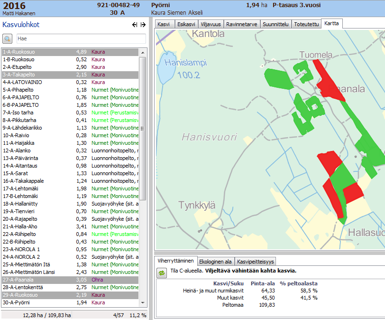Select field row 8-A-Pikkutarha
This screenshot has height=320, width=385.
[x=70, y=121]
